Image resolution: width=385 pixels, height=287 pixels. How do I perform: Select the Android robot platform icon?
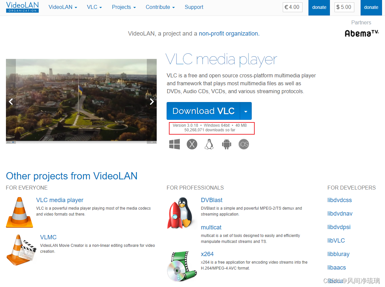click(226, 144)
